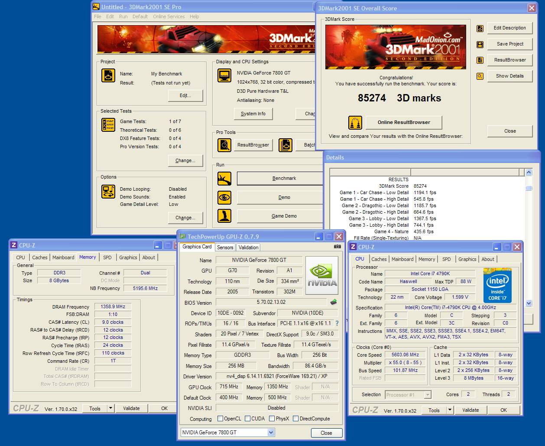Click the GPU-Z title bar icon
The image size is (545, 446).
click(183, 237)
